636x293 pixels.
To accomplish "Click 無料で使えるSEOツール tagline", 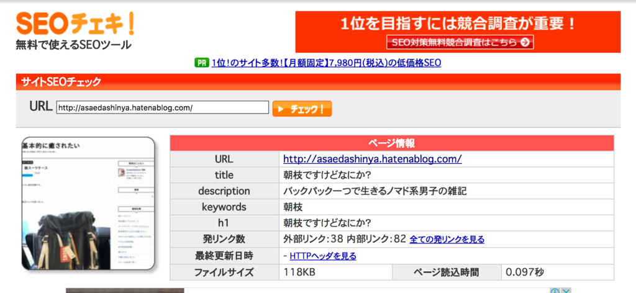I will pyautogui.click(x=74, y=44).
